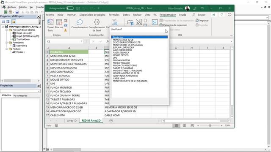Click Ver código icon in Project panel
Viewport: 271px width, 152px height.
3,22
